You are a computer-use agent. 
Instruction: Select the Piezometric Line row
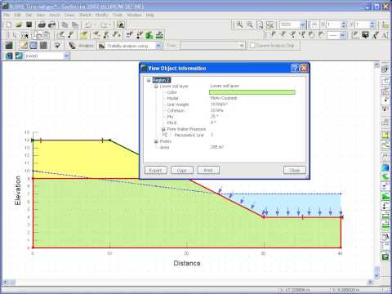pyautogui.click(x=189, y=135)
